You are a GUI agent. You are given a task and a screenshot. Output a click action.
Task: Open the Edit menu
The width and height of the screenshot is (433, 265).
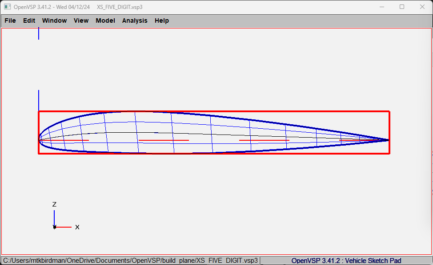pyautogui.click(x=29, y=20)
